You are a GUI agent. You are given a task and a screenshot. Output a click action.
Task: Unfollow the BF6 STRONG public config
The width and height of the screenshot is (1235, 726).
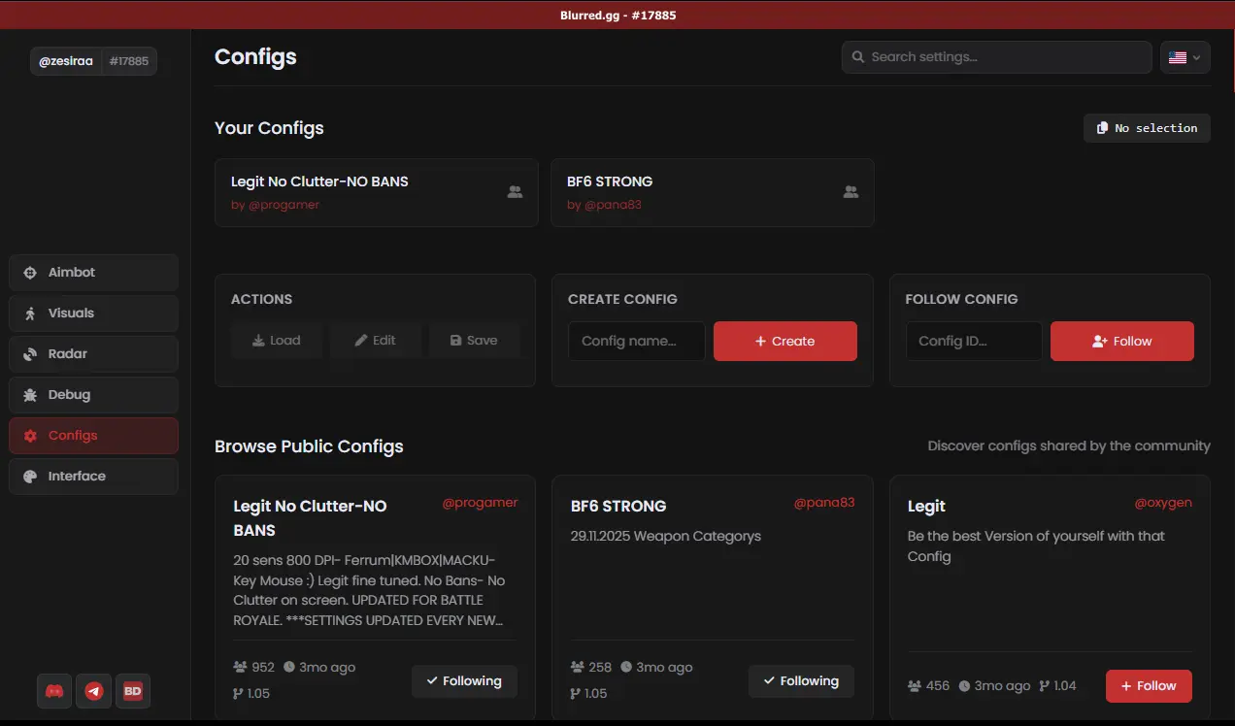pyautogui.click(x=800, y=681)
